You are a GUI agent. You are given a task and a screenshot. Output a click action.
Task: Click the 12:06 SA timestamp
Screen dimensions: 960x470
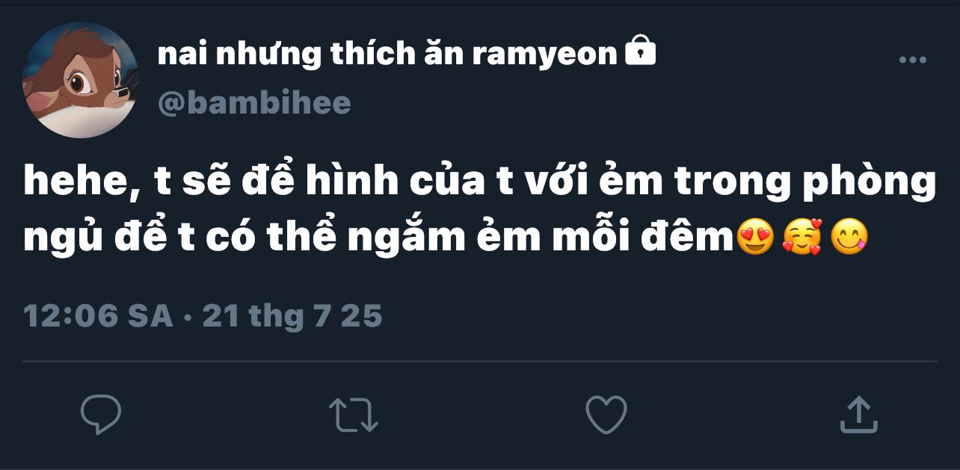[99, 316]
